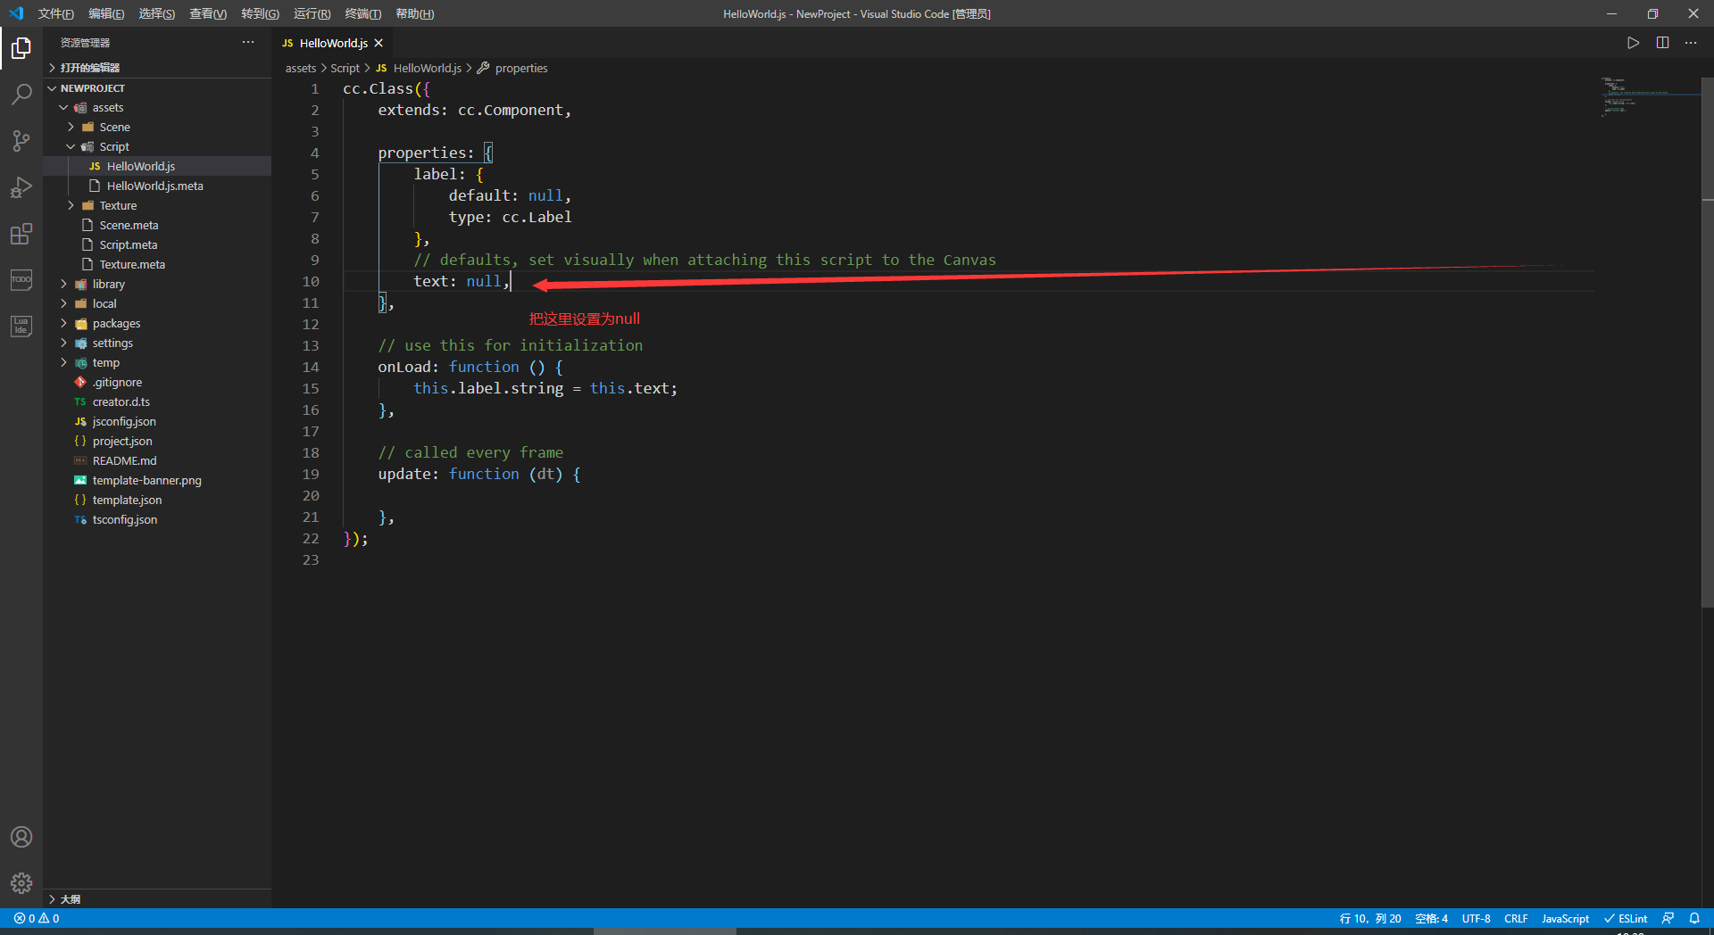The height and width of the screenshot is (935, 1714).
Task: Open the Search view icon
Action: coord(21,94)
